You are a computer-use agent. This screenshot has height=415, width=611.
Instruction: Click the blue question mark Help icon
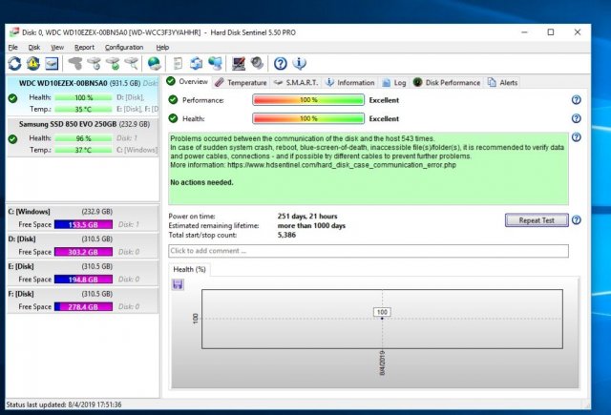[280, 63]
